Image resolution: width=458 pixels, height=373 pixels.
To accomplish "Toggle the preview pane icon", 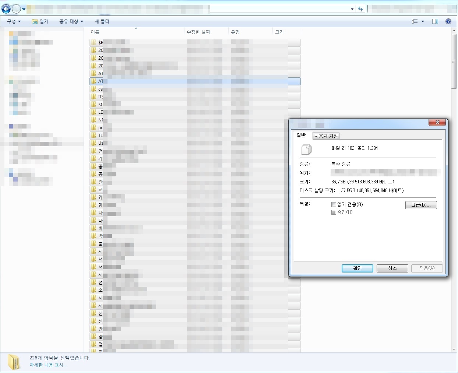I will tap(435, 21).
